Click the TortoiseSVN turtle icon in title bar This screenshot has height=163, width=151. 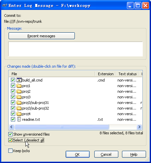coord(5,5)
